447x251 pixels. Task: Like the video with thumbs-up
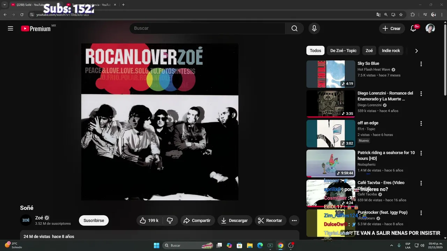tap(149, 220)
